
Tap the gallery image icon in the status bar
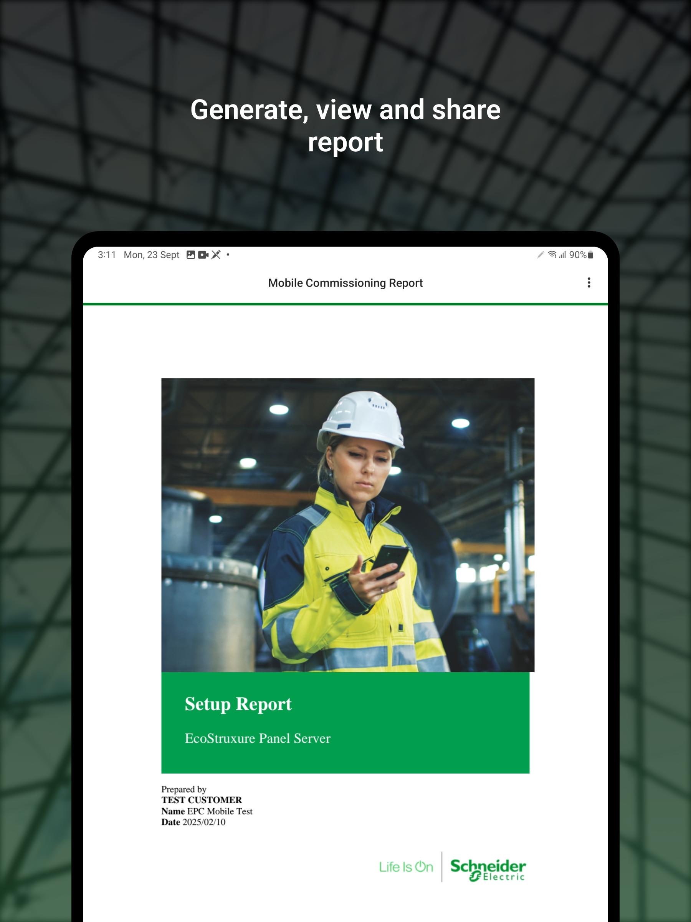pyautogui.click(x=191, y=255)
